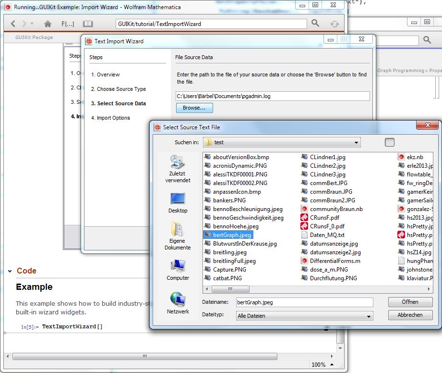Select Netzwerk in file dialog sidebar
442x373 pixels.
point(178,303)
